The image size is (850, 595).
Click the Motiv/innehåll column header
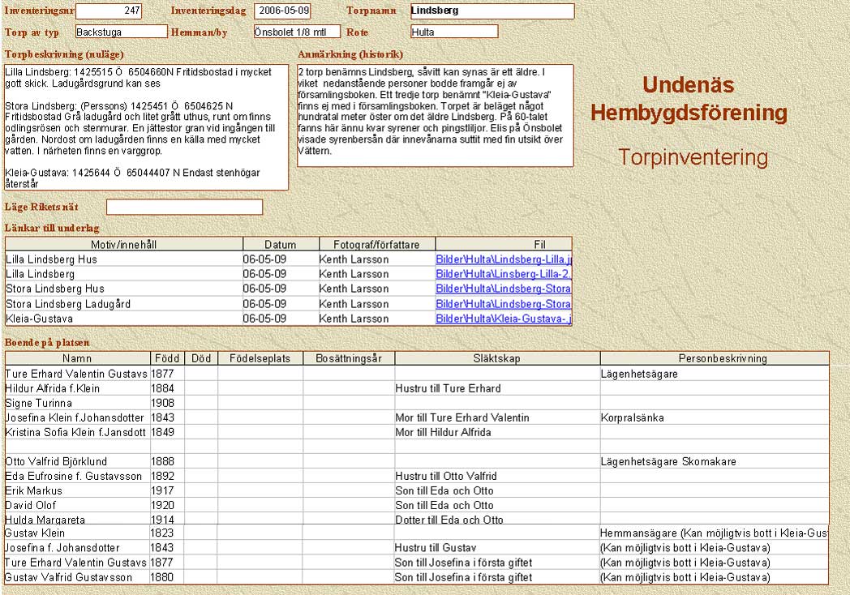tap(124, 244)
